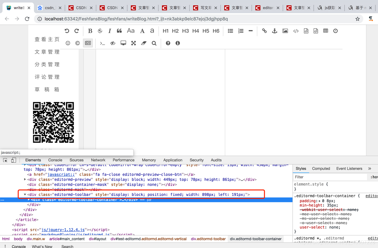Switch to the Computed styles tab
This screenshot has height=248, width=378.
[321, 168]
